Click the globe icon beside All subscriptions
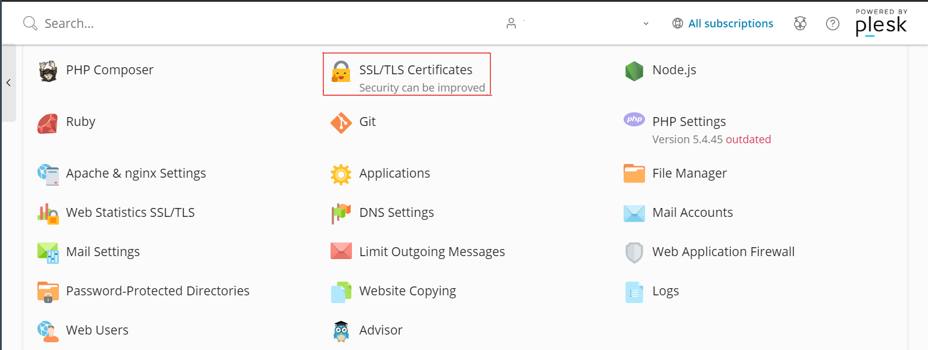The image size is (928, 350). (677, 24)
